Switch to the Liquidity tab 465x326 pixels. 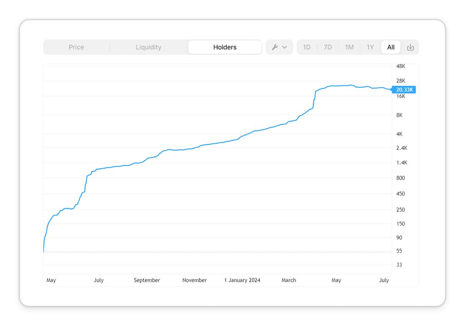[x=148, y=47]
